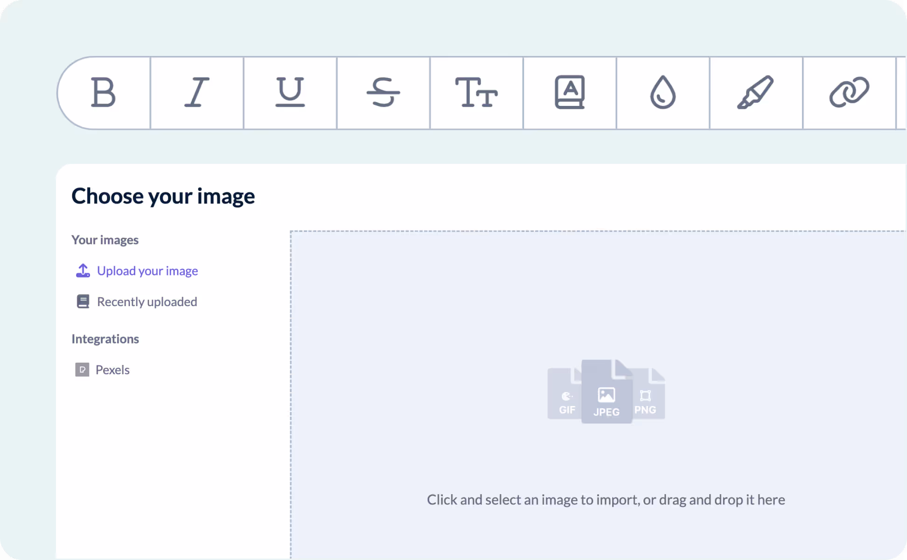Select the highlighter marker tool
This screenshot has width=907, height=560.
click(755, 92)
